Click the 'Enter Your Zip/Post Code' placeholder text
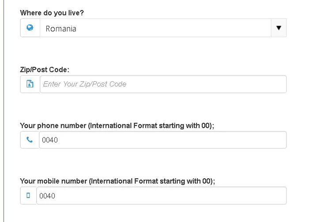The image size is (309, 222). (85, 84)
